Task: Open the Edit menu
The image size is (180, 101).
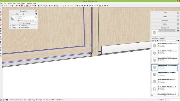Action: 1,3
